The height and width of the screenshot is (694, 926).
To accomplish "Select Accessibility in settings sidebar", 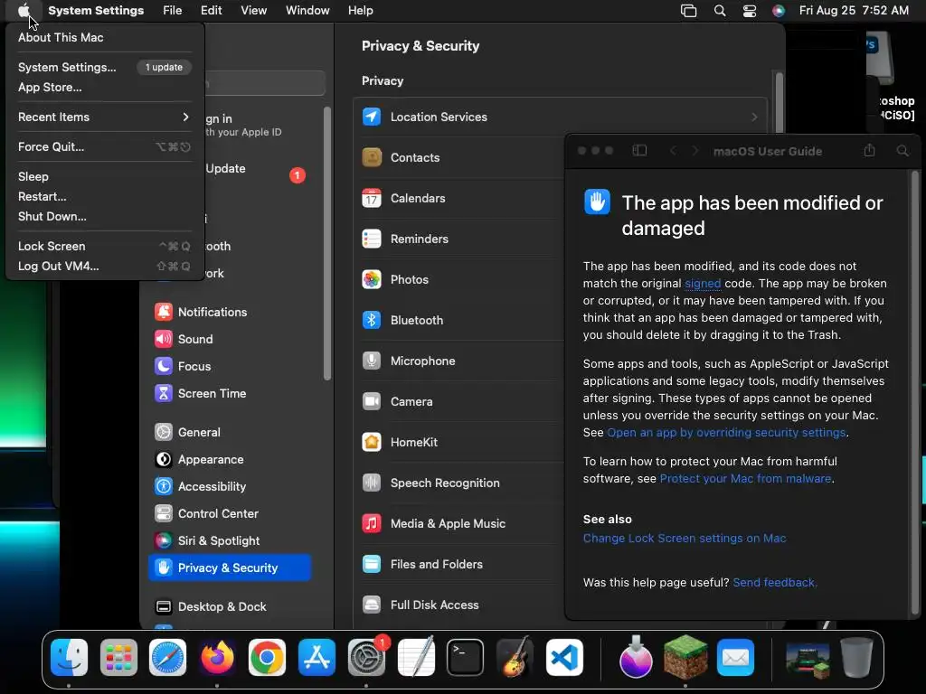I will click(x=230, y=487).
